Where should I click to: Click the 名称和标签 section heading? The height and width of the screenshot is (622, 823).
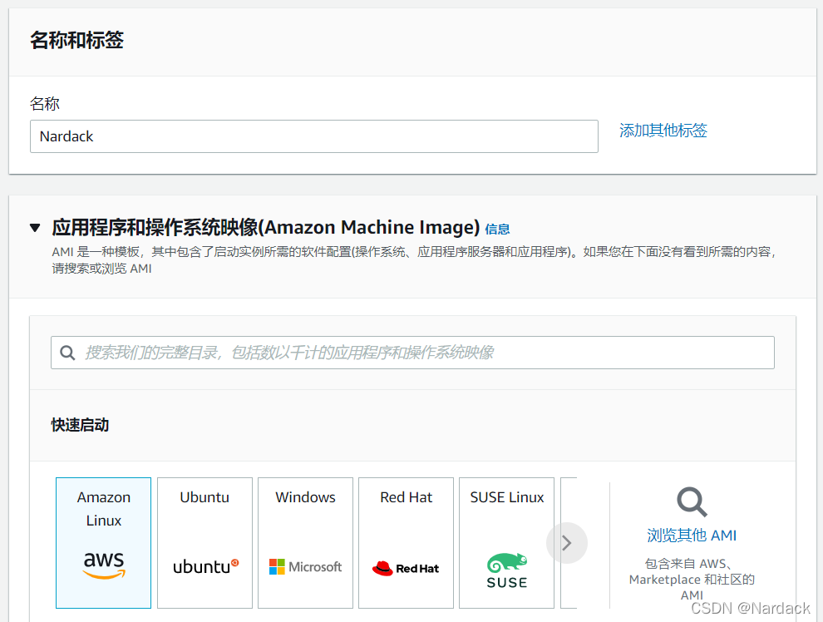pyautogui.click(x=76, y=40)
